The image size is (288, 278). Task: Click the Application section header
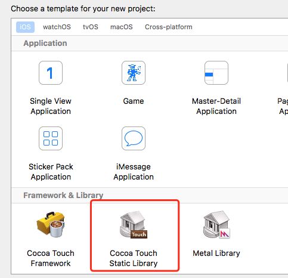[x=45, y=43]
